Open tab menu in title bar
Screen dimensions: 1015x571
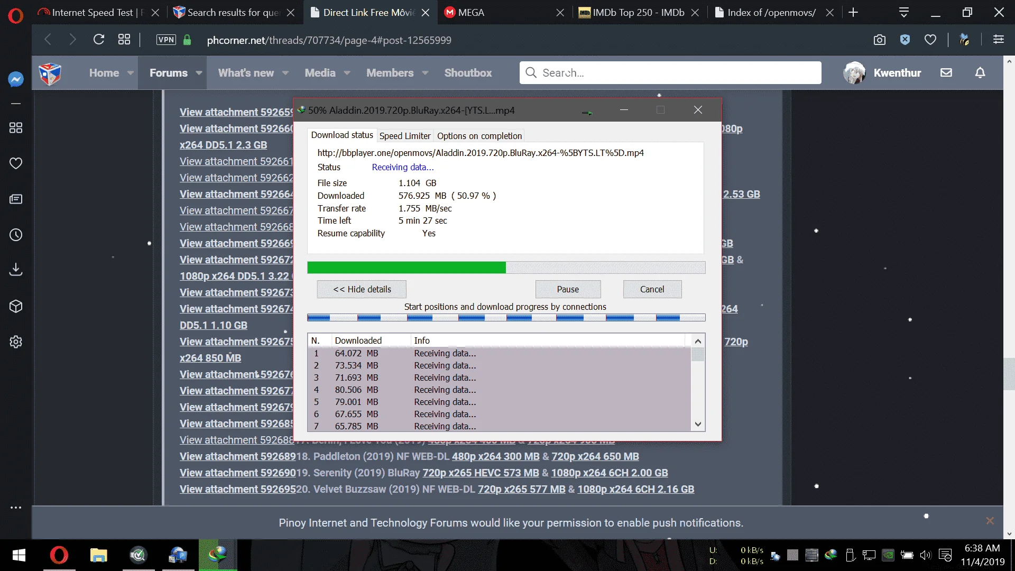point(904,12)
